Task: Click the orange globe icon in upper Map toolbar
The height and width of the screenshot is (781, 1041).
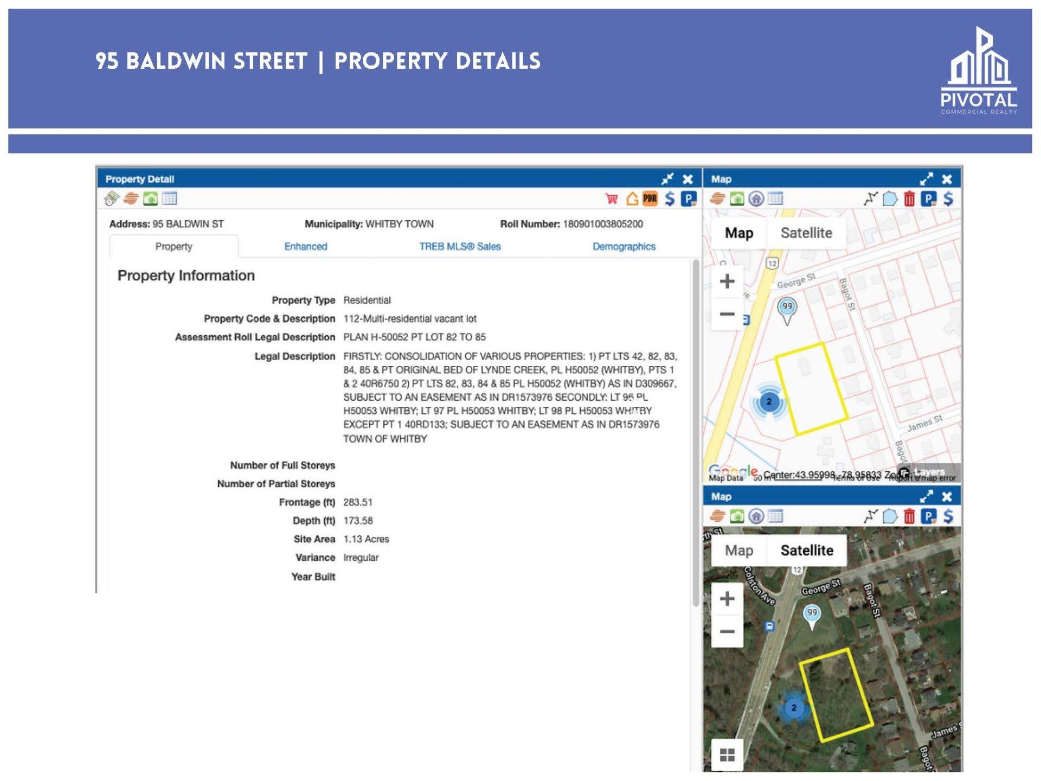Action: coord(717,199)
